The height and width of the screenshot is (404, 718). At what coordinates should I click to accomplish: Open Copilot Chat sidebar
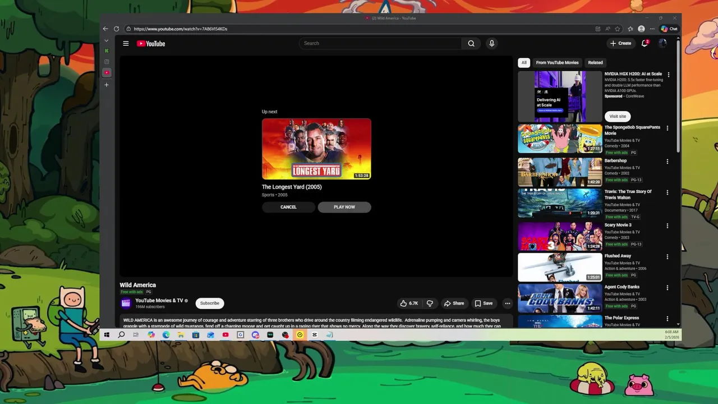669,29
